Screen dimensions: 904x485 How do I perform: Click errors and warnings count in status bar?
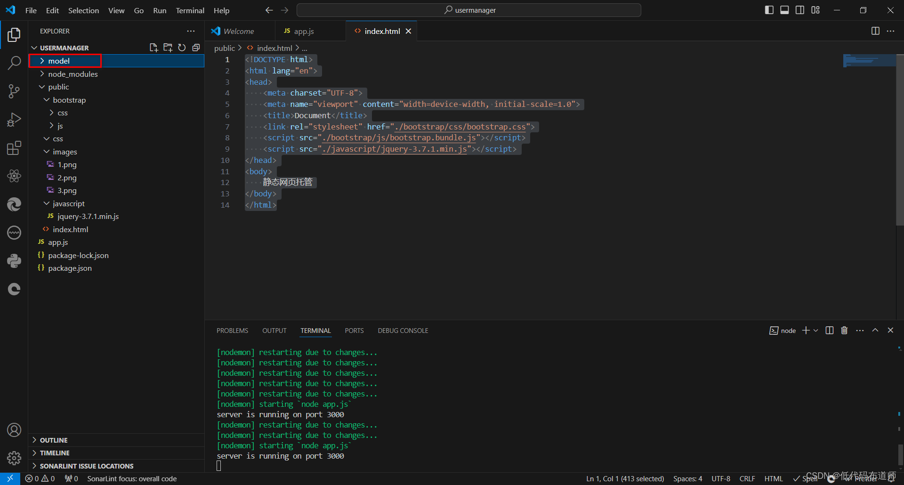point(40,478)
